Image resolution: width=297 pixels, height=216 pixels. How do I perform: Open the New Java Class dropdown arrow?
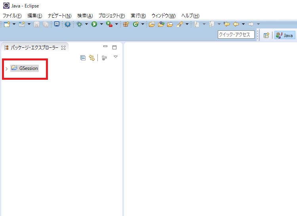coord(143,24)
